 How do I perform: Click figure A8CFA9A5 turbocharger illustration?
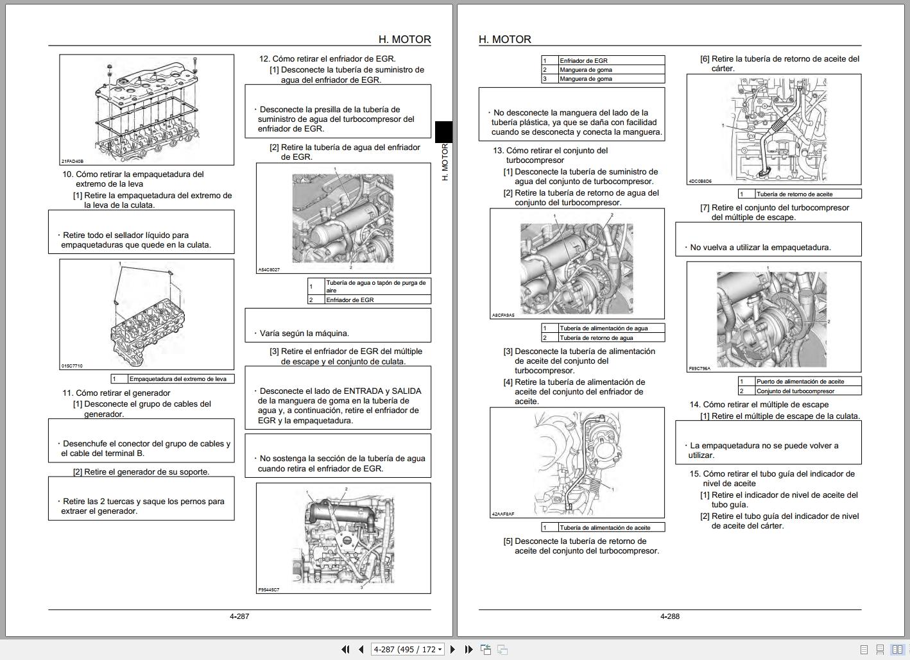574,264
